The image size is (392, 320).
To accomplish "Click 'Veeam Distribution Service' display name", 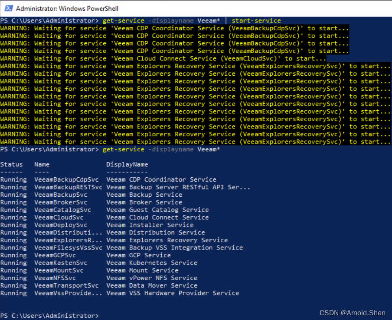I will point(156,233).
